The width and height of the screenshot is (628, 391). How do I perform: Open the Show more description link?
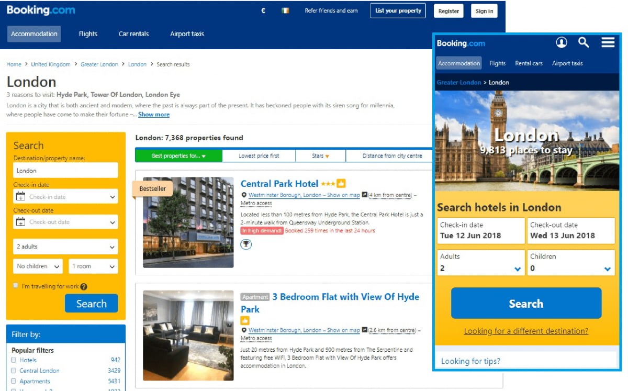[x=153, y=115]
